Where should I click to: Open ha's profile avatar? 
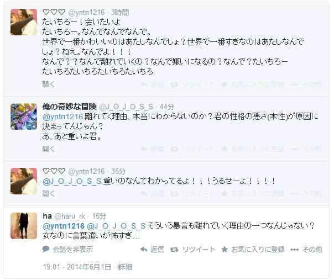coord(24,226)
